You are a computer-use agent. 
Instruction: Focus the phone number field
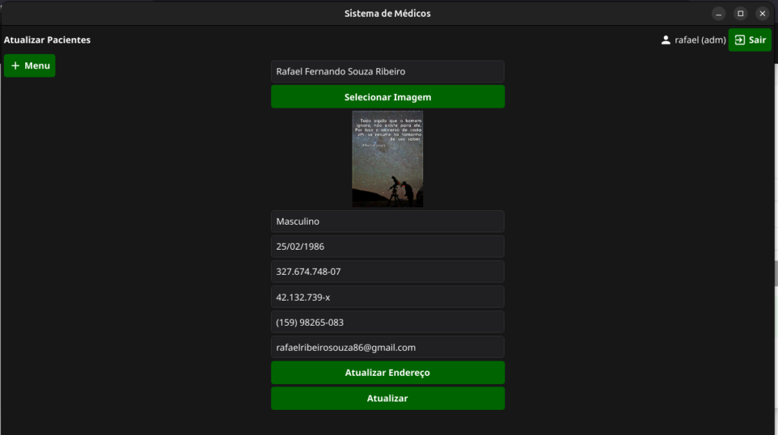tap(387, 322)
